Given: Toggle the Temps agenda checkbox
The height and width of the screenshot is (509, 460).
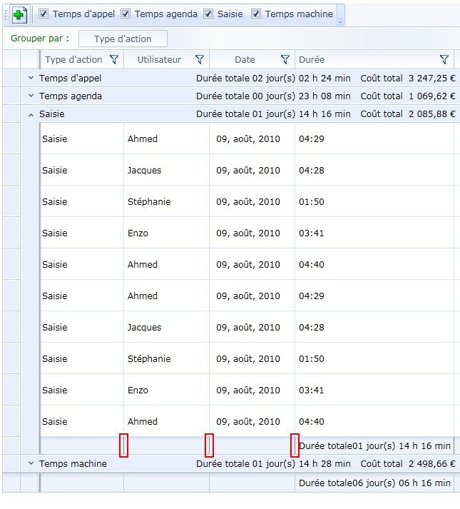Looking at the screenshot, I should point(126,14).
